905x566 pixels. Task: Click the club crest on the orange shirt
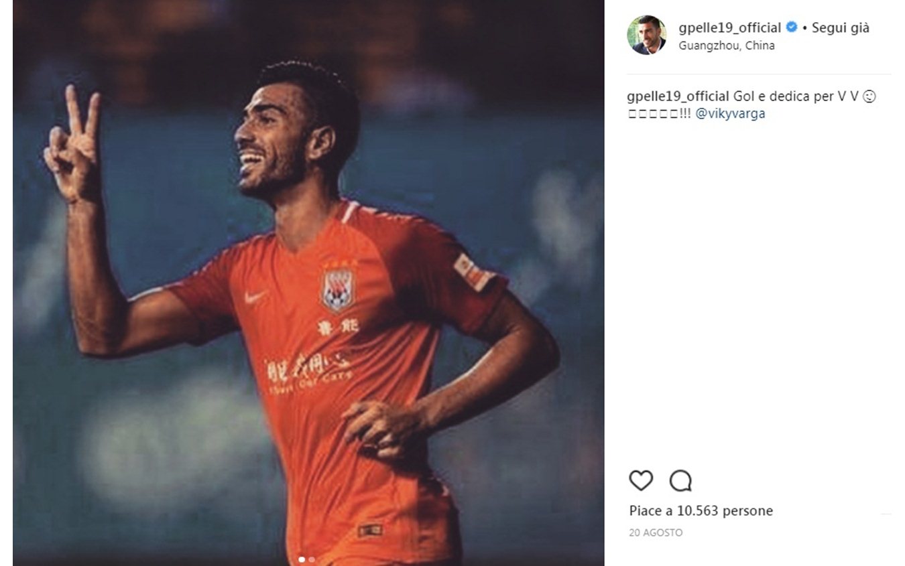tap(338, 287)
